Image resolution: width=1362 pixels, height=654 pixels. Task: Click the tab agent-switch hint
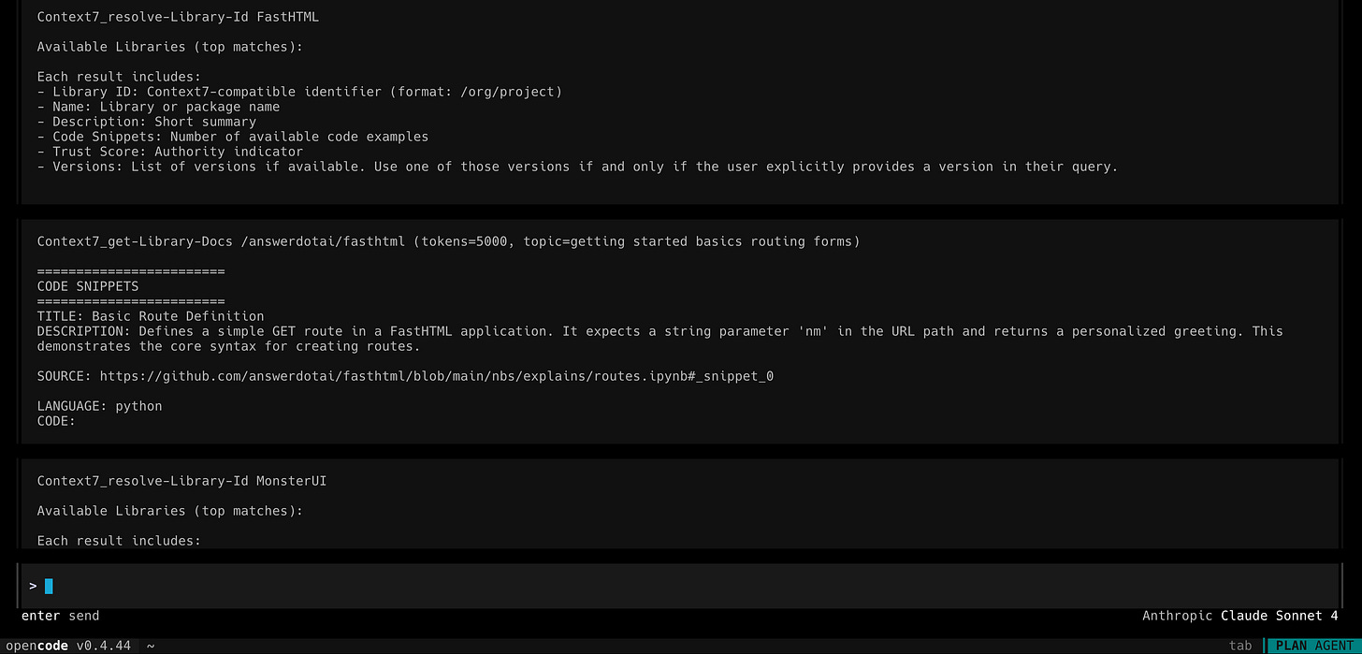[1240, 646]
